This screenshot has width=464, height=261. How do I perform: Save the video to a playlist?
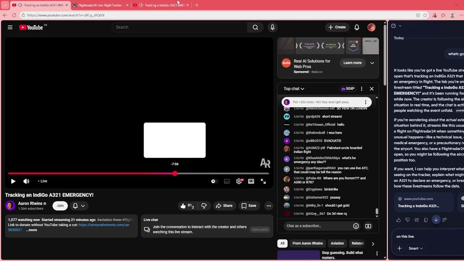[249, 206]
